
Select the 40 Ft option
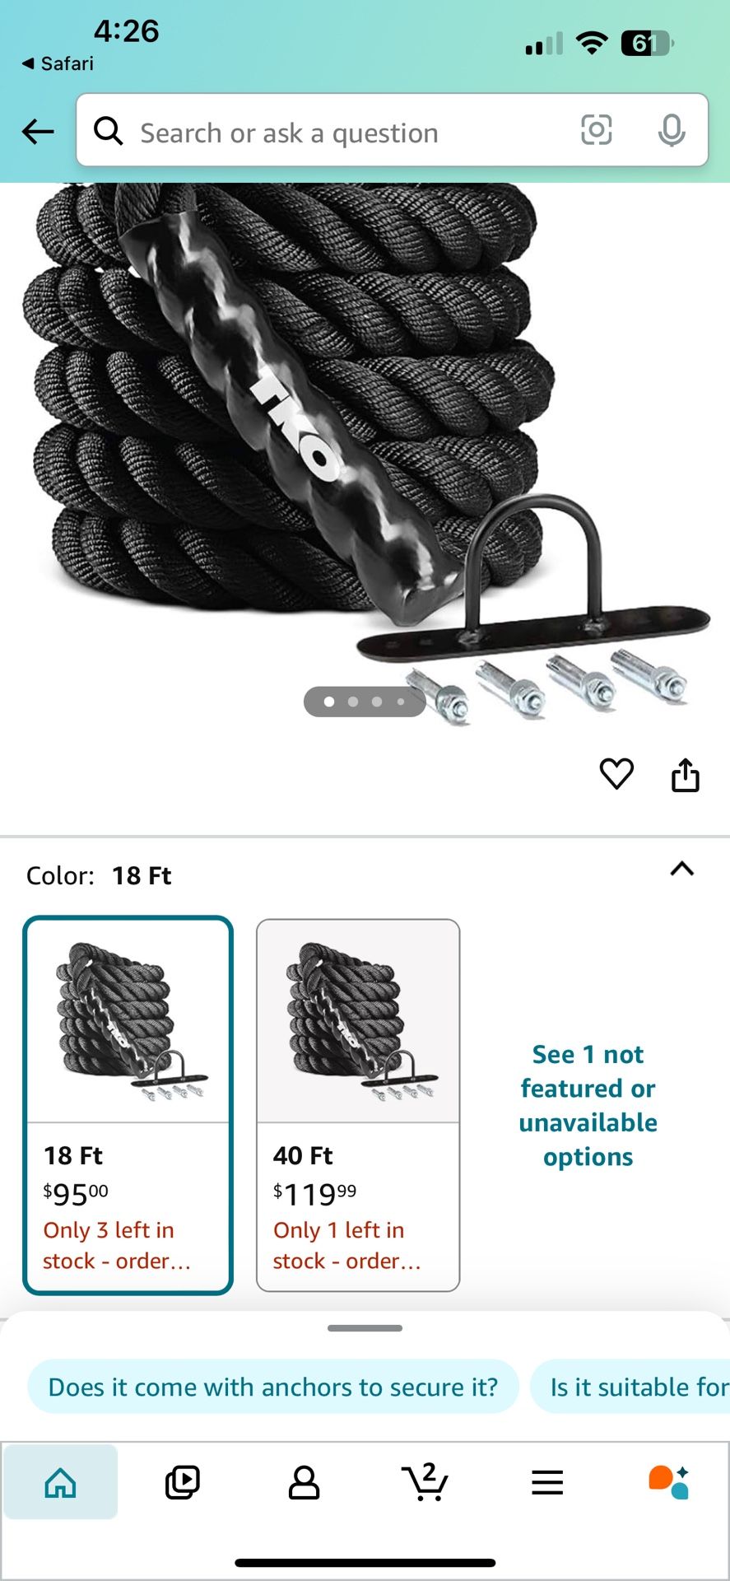358,1105
